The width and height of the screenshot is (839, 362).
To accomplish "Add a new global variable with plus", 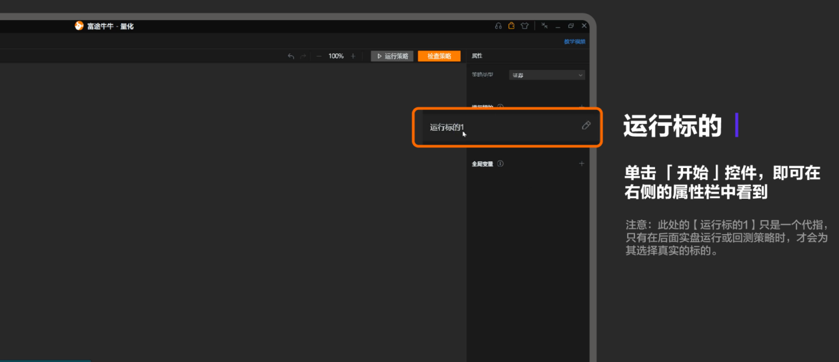I will [x=581, y=163].
